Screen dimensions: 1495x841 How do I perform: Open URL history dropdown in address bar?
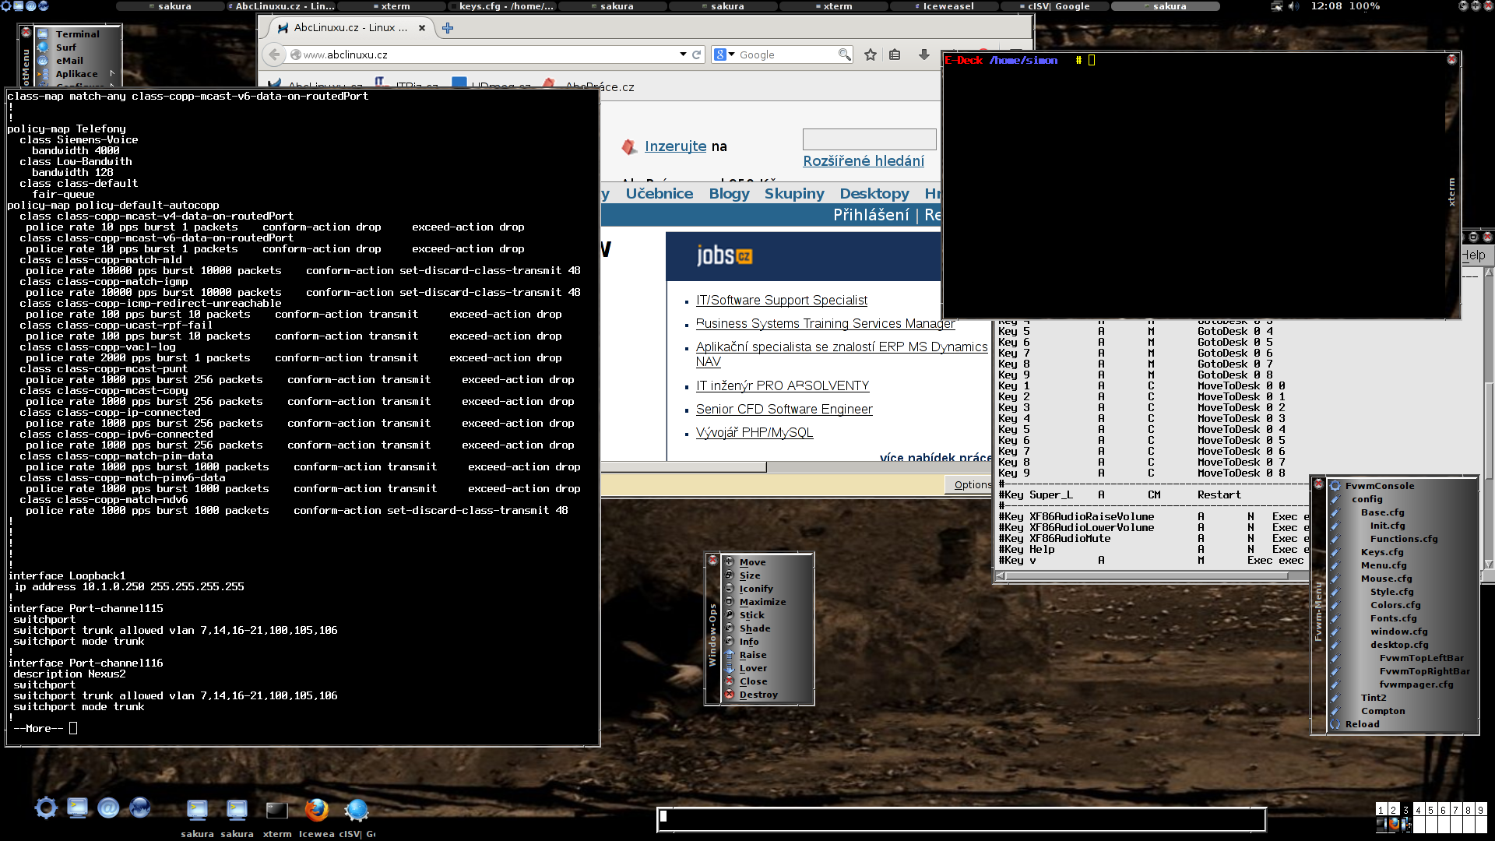point(683,55)
